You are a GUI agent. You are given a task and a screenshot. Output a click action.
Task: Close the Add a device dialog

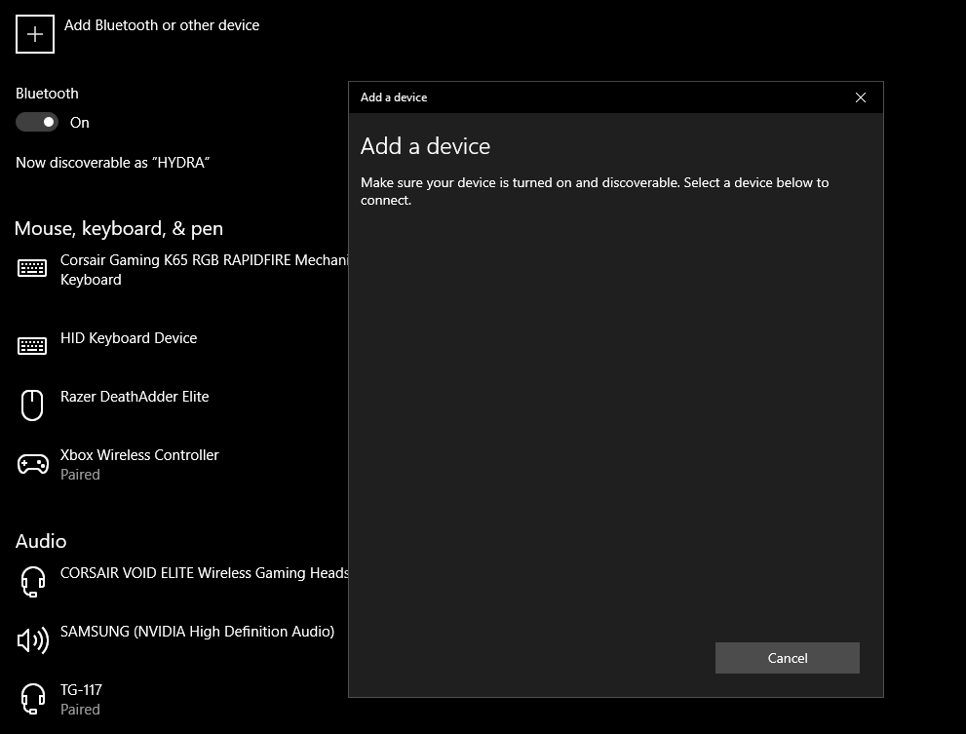point(861,97)
